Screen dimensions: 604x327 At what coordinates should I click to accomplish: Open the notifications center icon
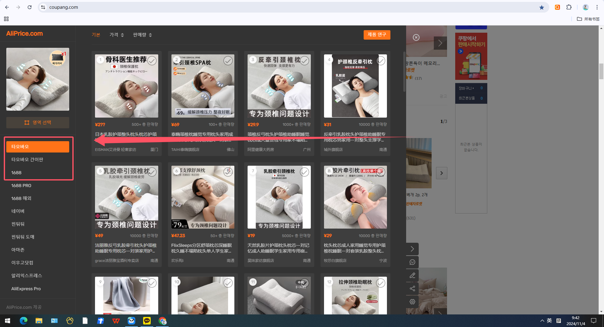594,321
